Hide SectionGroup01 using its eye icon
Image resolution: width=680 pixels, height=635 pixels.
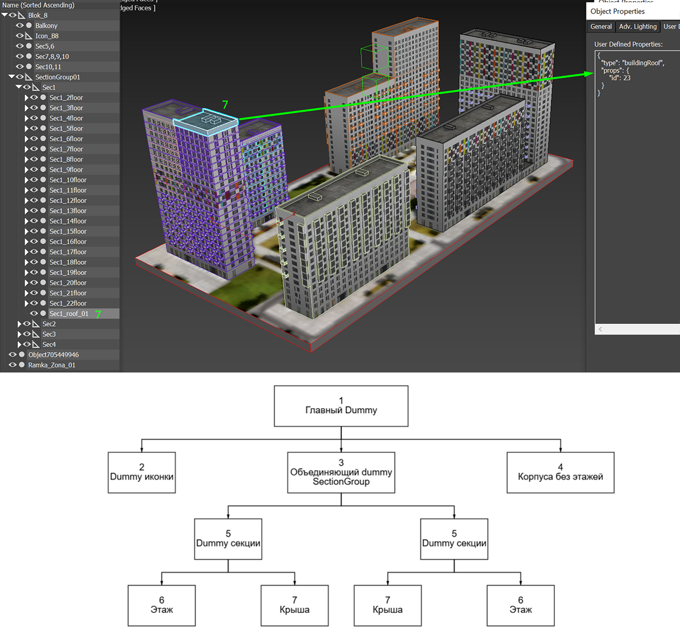point(20,77)
